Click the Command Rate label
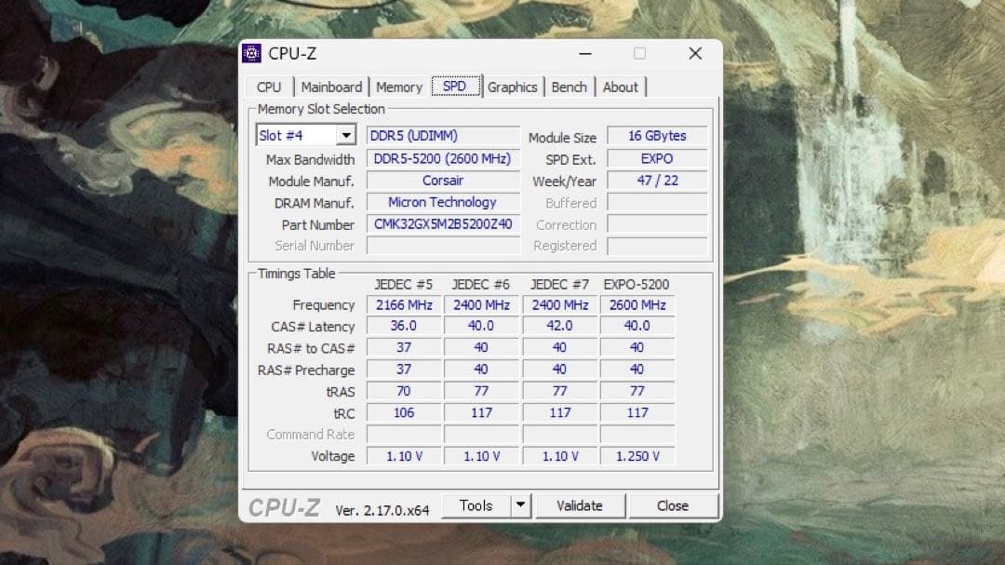1005x565 pixels. click(x=310, y=434)
